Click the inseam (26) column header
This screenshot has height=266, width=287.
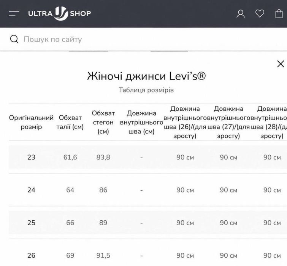185,122
